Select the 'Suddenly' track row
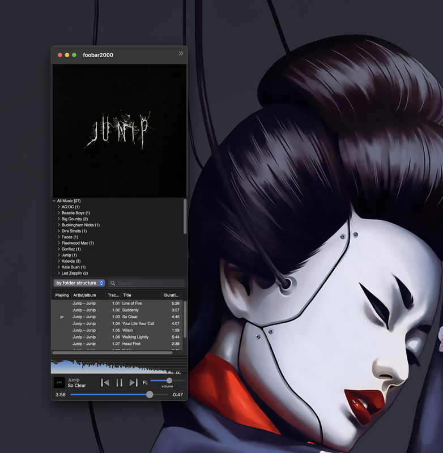443x453 pixels. click(117, 310)
